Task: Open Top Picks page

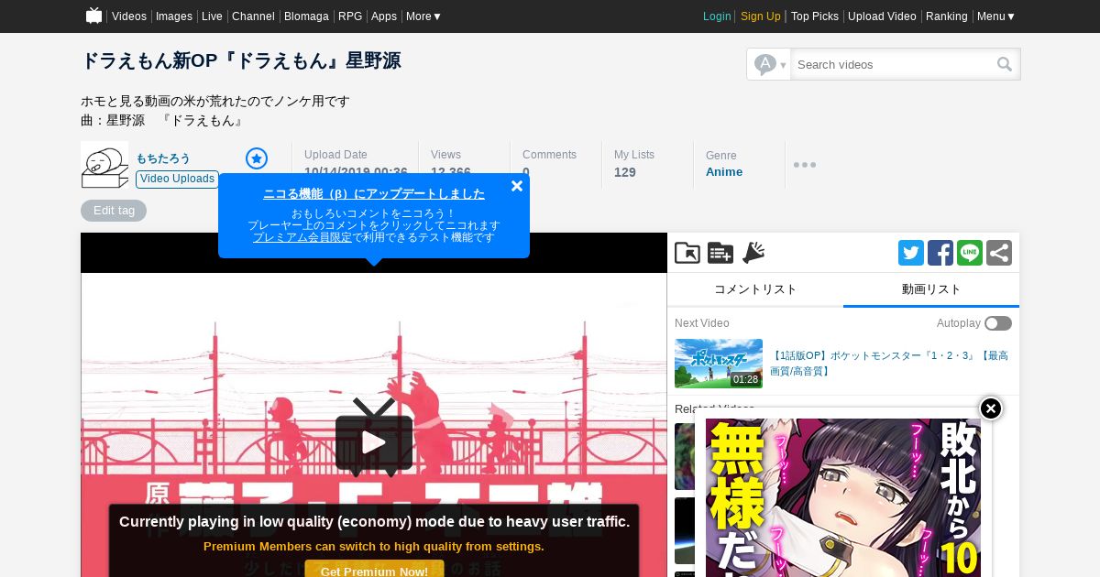Action: (815, 16)
